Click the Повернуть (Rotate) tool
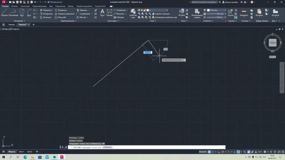The height and width of the screenshot is (160, 285). coord(61,10)
